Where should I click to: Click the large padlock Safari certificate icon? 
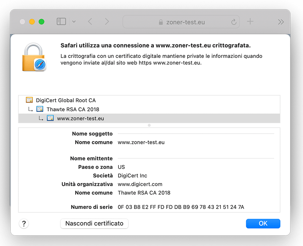point(34,57)
